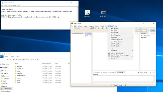This screenshot has width=163, height=92.
Task: Maximize the Package Explorer view
Action: pos(90,33)
